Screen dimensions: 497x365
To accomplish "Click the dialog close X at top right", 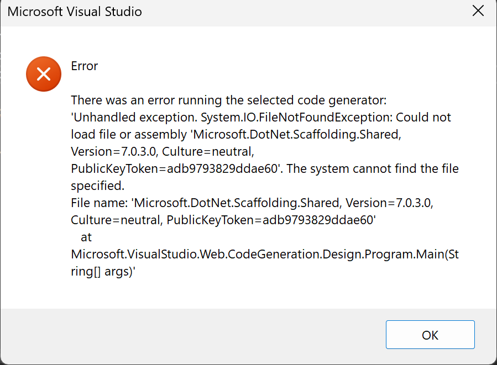I will (478, 10).
